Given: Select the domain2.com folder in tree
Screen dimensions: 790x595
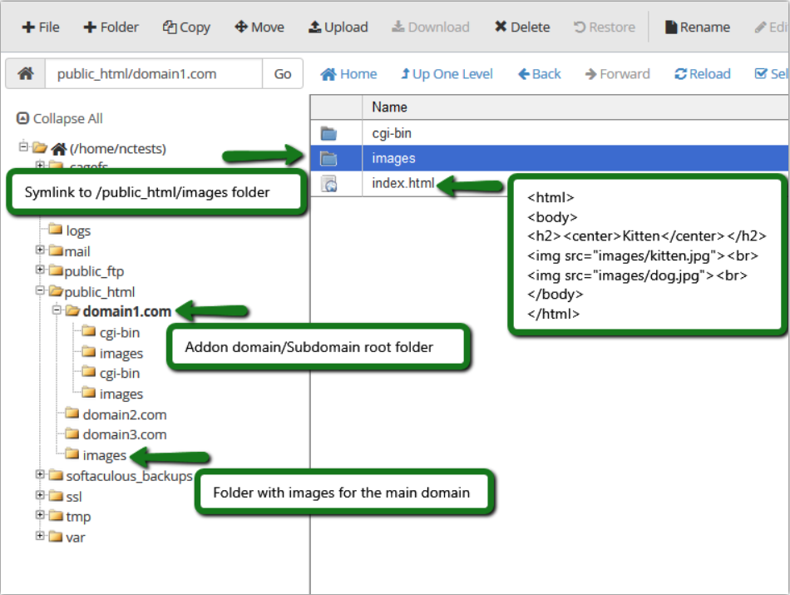Looking at the screenshot, I should [x=124, y=414].
